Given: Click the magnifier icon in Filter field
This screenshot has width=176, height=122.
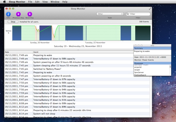Looking at the screenshot, I should click(128, 14).
